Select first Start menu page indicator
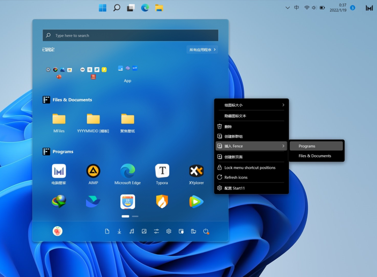 point(125,216)
